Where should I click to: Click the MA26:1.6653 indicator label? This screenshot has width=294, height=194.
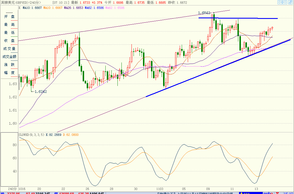[73, 8]
